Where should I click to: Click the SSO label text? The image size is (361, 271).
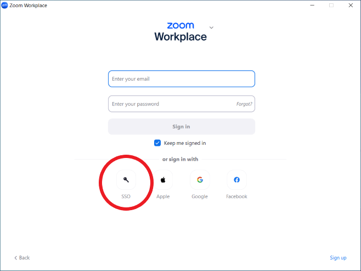point(126,196)
